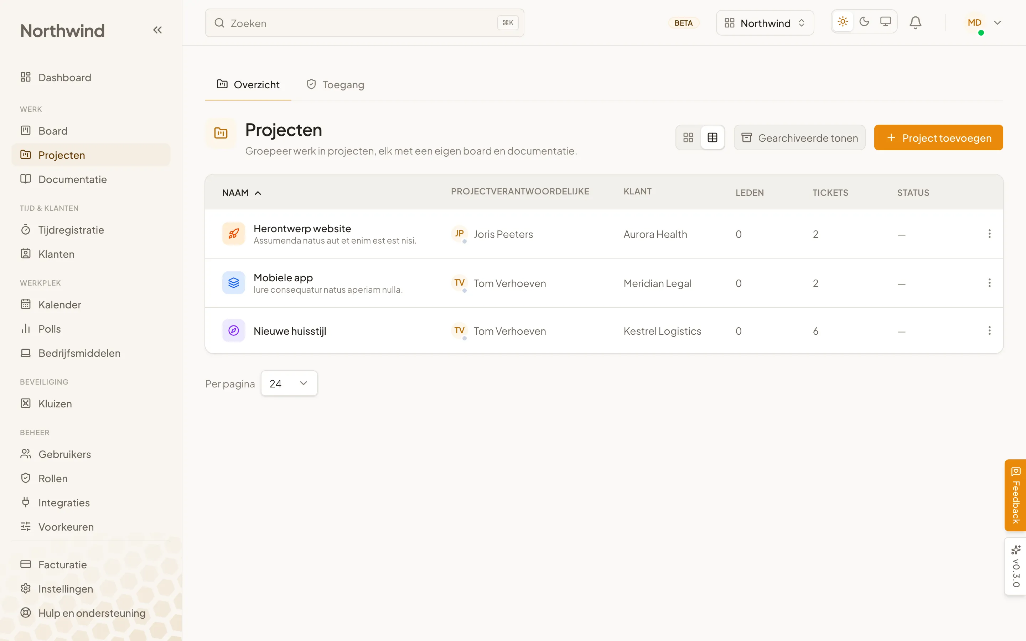Click the rocket icon of Herontwerp website
The width and height of the screenshot is (1026, 641).
(x=234, y=234)
